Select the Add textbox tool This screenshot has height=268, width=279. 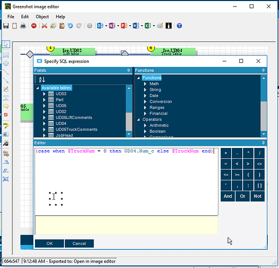pos(6,98)
